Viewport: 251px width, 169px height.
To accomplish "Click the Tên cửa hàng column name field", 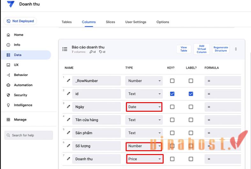I will click(97, 120).
